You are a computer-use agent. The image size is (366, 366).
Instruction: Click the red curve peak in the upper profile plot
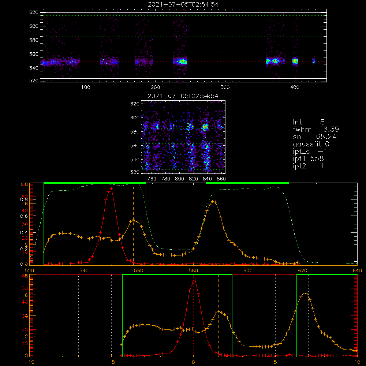click(111, 188)
